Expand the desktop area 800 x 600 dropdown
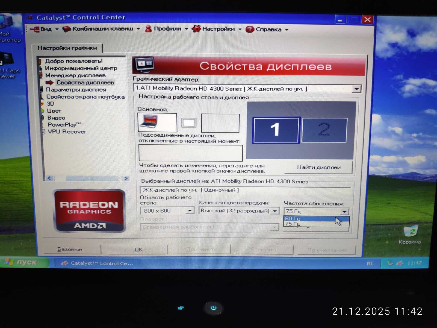 (x=190, y=210)
